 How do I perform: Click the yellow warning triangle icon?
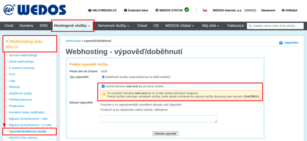pos(104,94)
